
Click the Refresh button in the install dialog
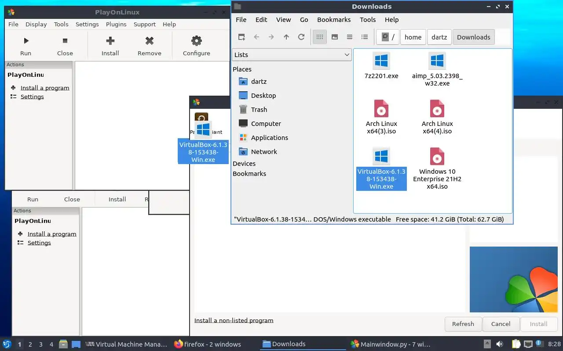[x=463, y=324]
